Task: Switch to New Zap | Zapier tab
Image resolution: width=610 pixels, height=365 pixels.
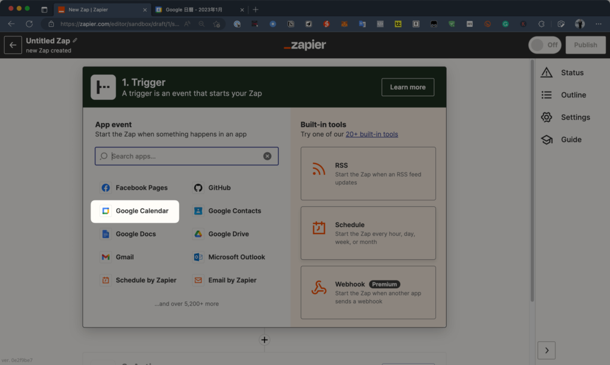Action: 101,10
